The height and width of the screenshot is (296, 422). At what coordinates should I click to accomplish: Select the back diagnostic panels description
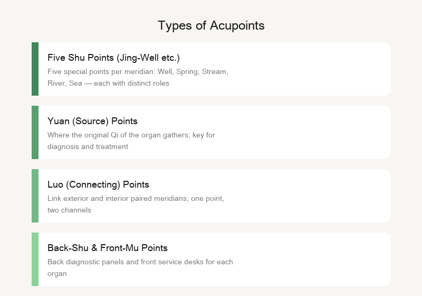coord(140,267)
